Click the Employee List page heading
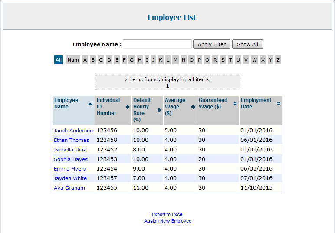Screen dimensions: 335x233 click(172, 17)
